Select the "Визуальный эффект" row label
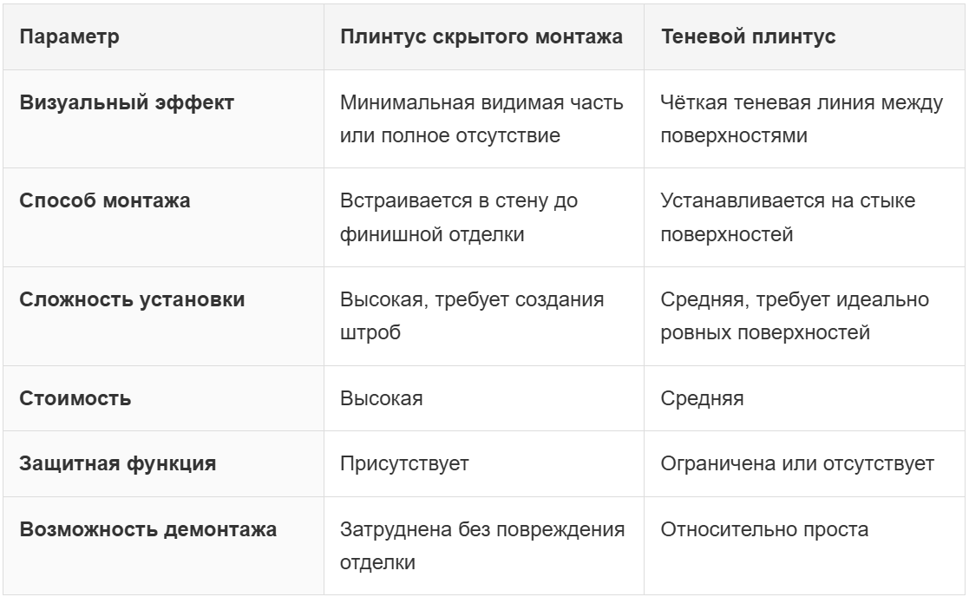The width and height of the screenshot is (969, 597). 127,103
